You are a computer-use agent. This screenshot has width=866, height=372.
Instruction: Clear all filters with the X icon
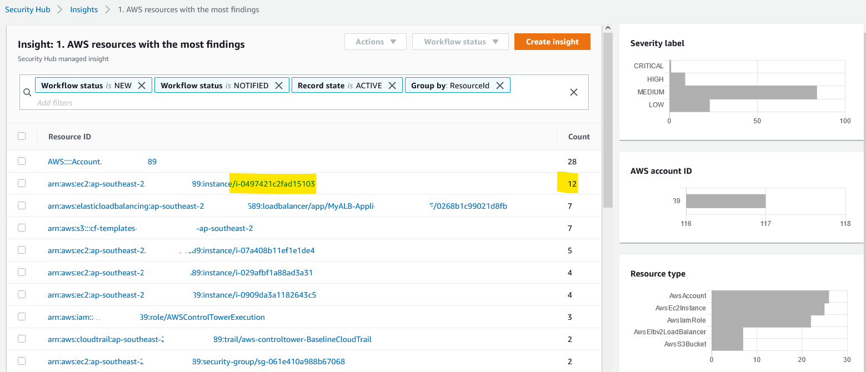tap(574, 92)
